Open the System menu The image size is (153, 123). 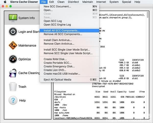pos(114,2)
